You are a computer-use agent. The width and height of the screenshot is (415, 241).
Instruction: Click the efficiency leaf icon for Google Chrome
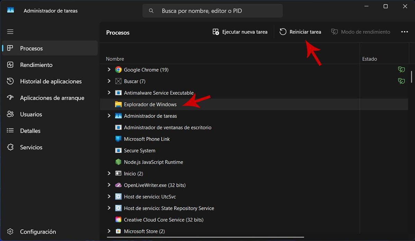[401, 70]
